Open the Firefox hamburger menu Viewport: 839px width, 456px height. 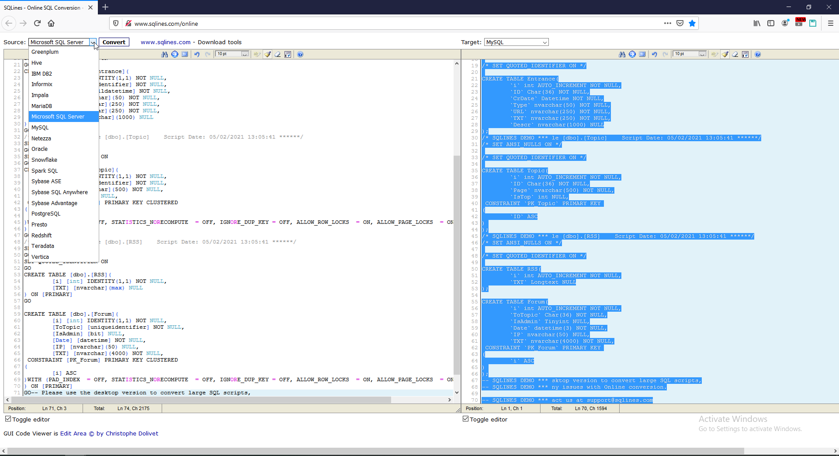coord(831,23)
